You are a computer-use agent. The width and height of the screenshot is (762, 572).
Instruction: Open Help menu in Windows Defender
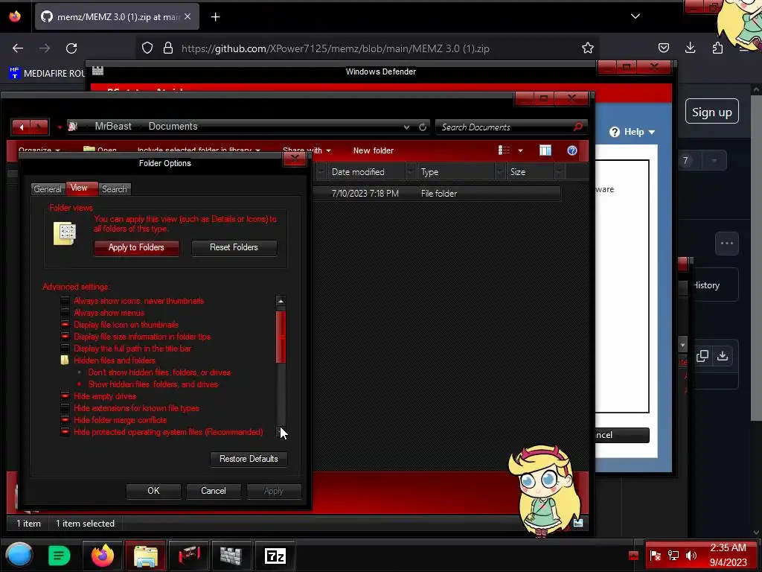633,132
